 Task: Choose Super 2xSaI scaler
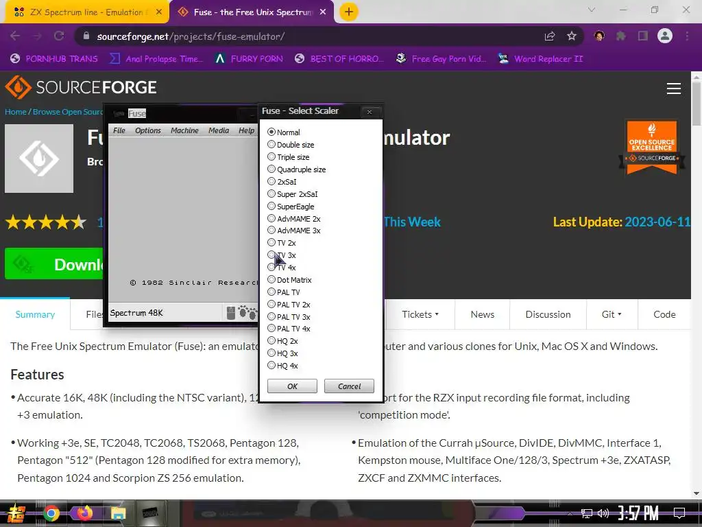tap(271, 194)
